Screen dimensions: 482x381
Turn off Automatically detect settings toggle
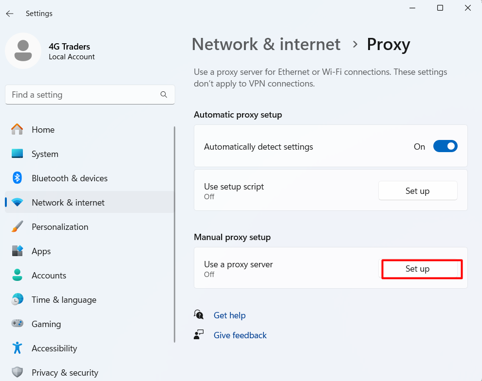pyautogui.click(x=445, y=146)
